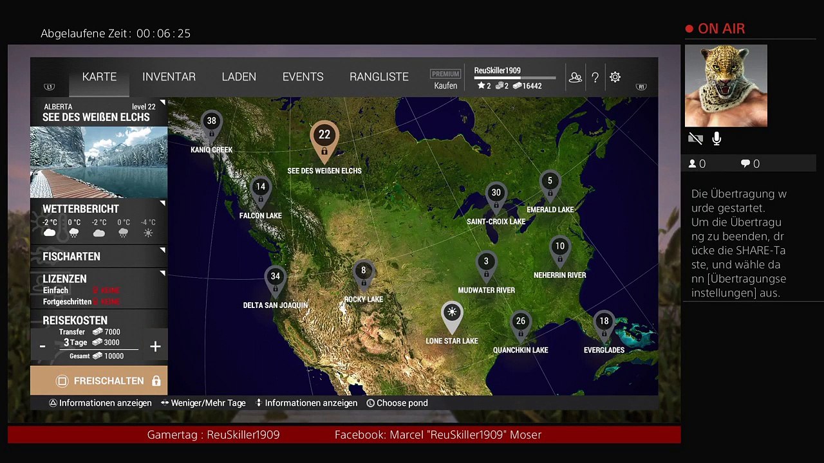
Task: Open the friends icon in top bar
Action: pyautogui.click(x=576, y=77)
